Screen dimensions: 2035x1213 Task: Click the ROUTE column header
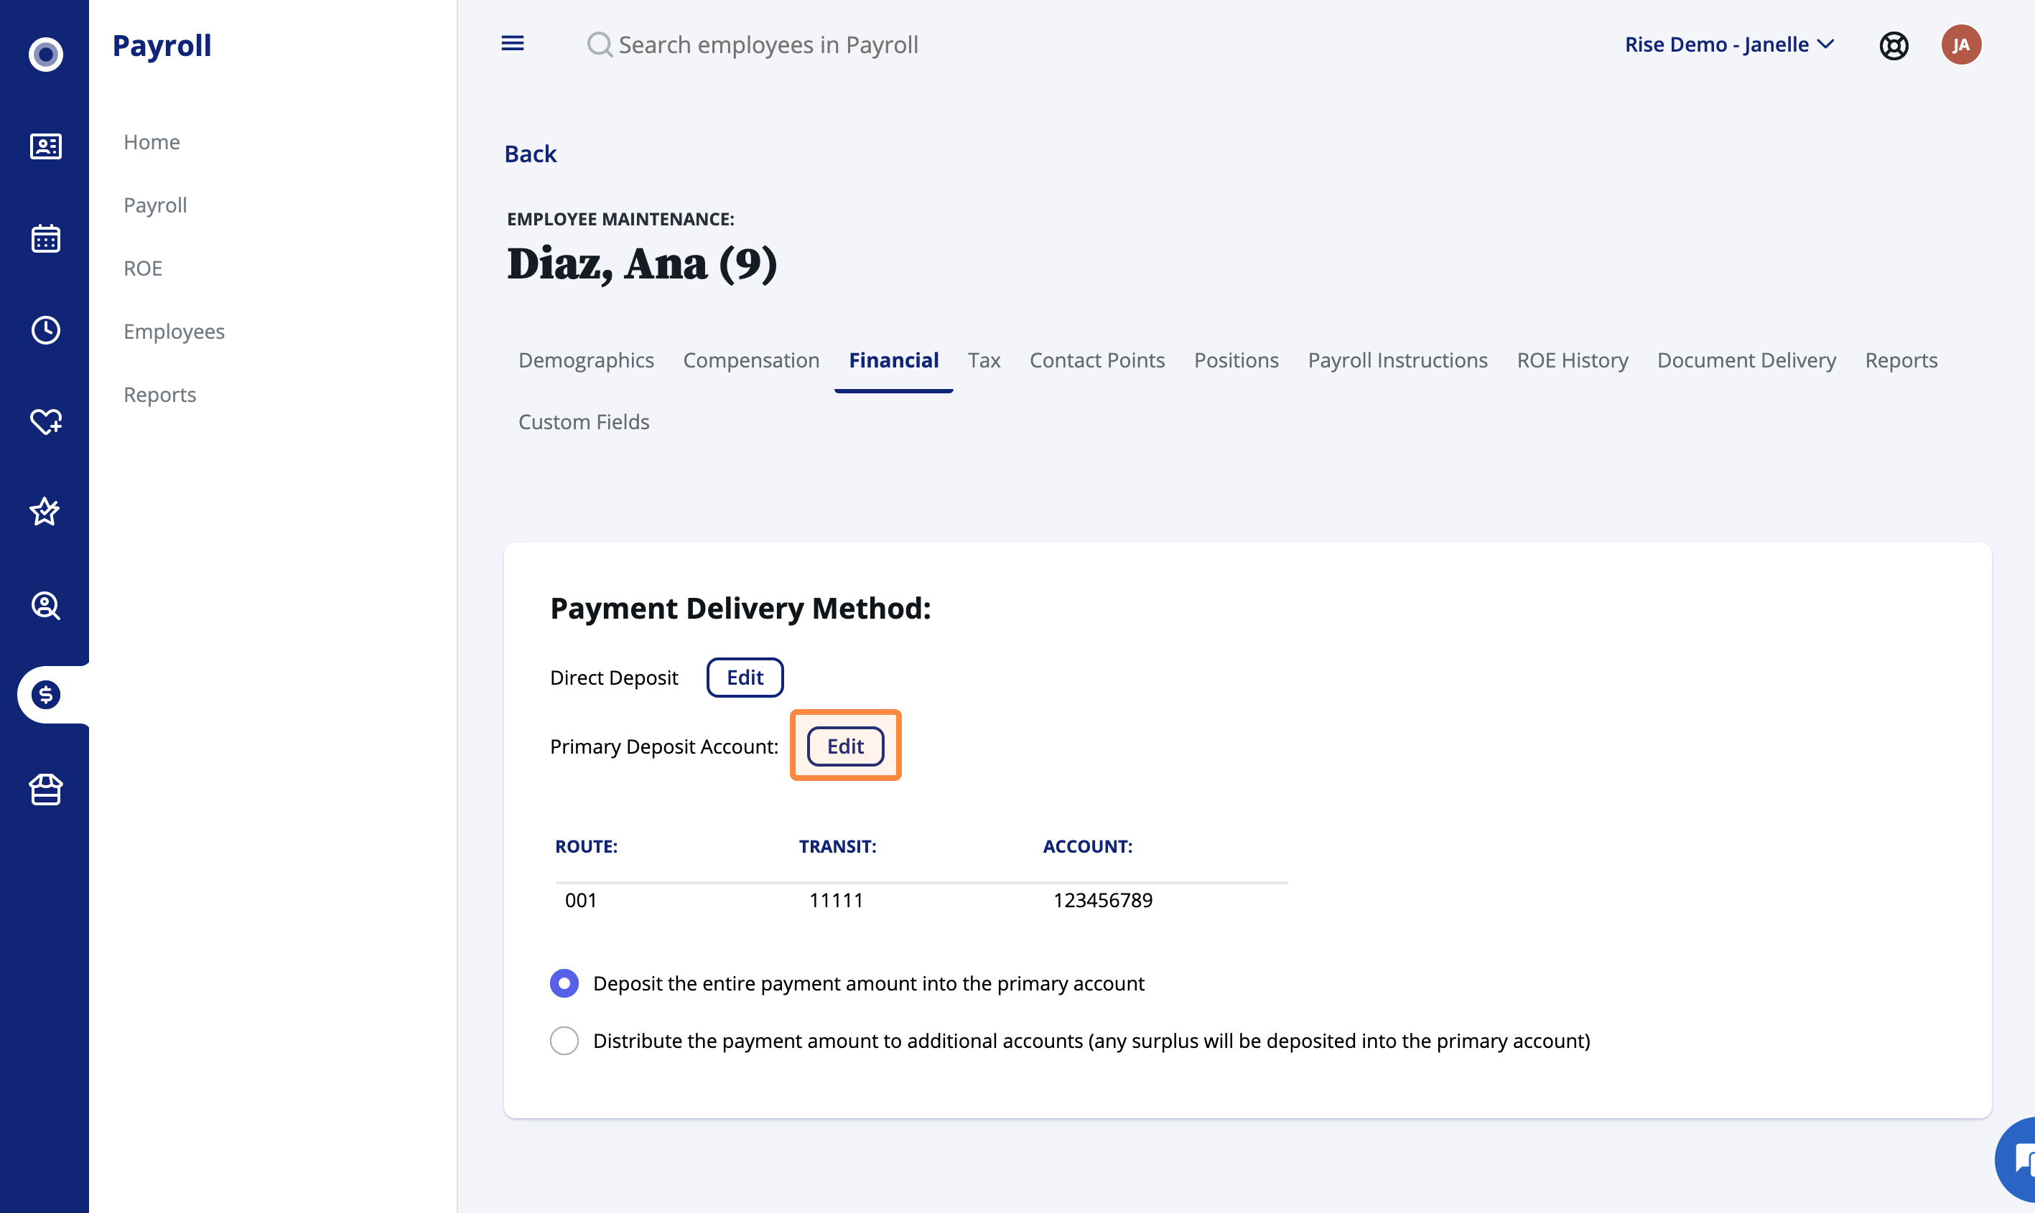click(586, 847)
